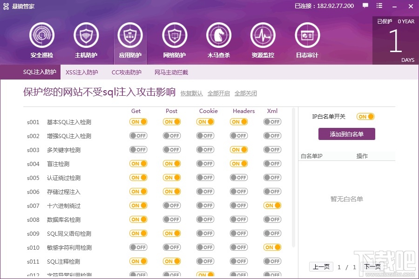Click the message bubble icon in title bar
Screen dimensions: 419x279
click(365, 6)
